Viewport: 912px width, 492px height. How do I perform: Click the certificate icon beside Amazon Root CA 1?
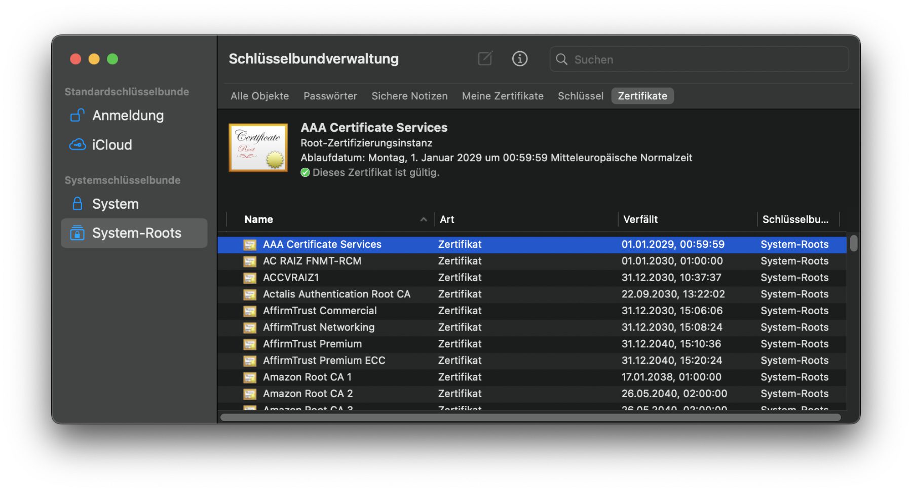[249, 377]
